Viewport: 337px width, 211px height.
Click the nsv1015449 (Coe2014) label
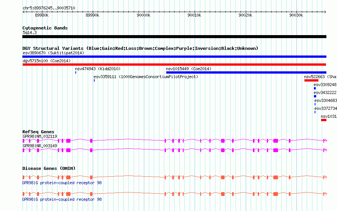click(x=189, y=69)
